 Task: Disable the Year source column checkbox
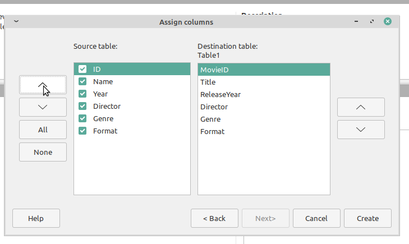click(82, 94)
